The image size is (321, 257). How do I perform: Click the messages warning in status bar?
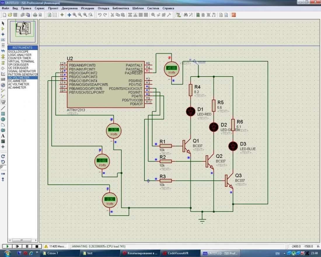point(55,246)
